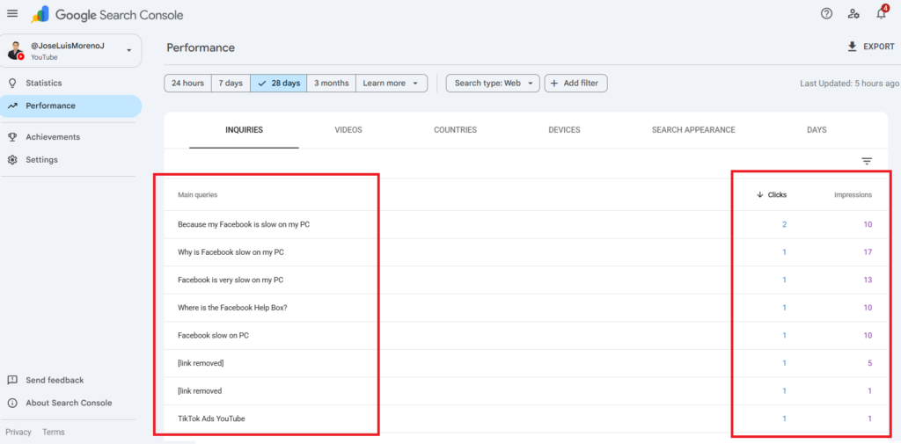Open Statistics in the sidebar
Image resolution: width=901 pixels, height=444 pixels.
click(x=70, y=84)
